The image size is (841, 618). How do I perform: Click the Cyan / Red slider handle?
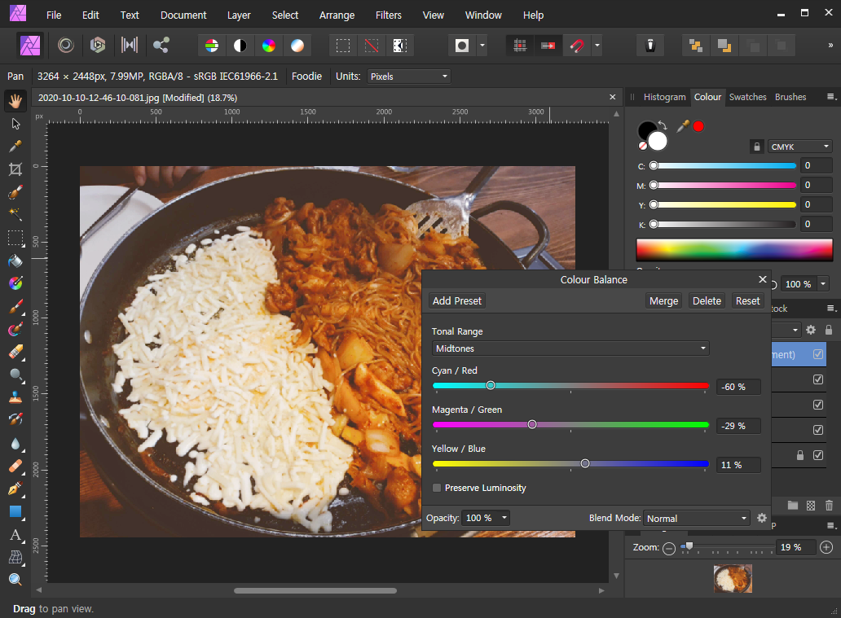[x=491, y=385]
